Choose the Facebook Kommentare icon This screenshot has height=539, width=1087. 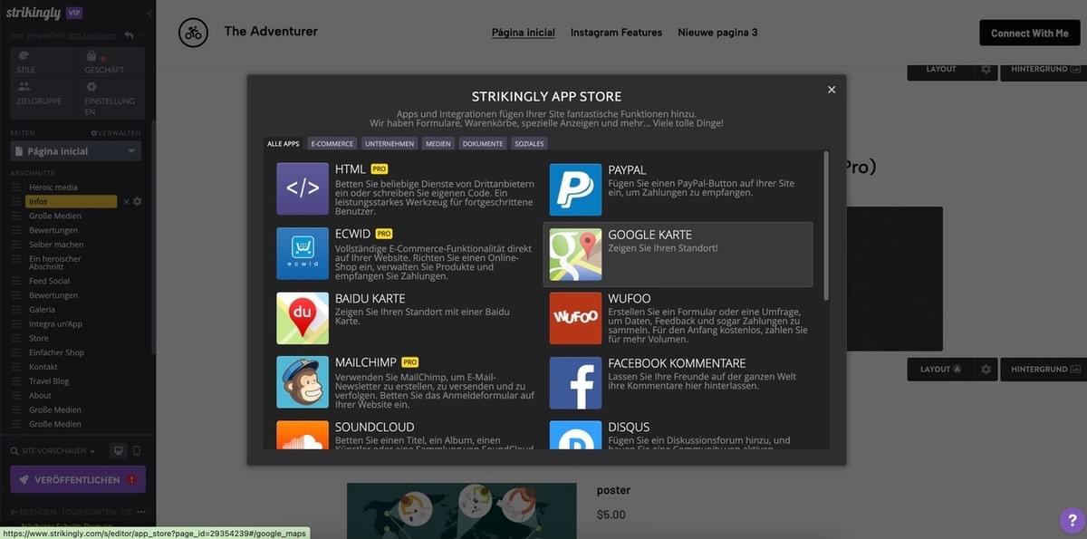point(575,382)
